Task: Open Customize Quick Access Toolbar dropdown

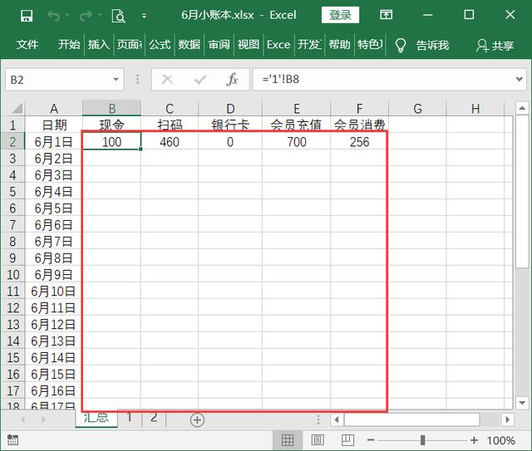Action: 145,16
